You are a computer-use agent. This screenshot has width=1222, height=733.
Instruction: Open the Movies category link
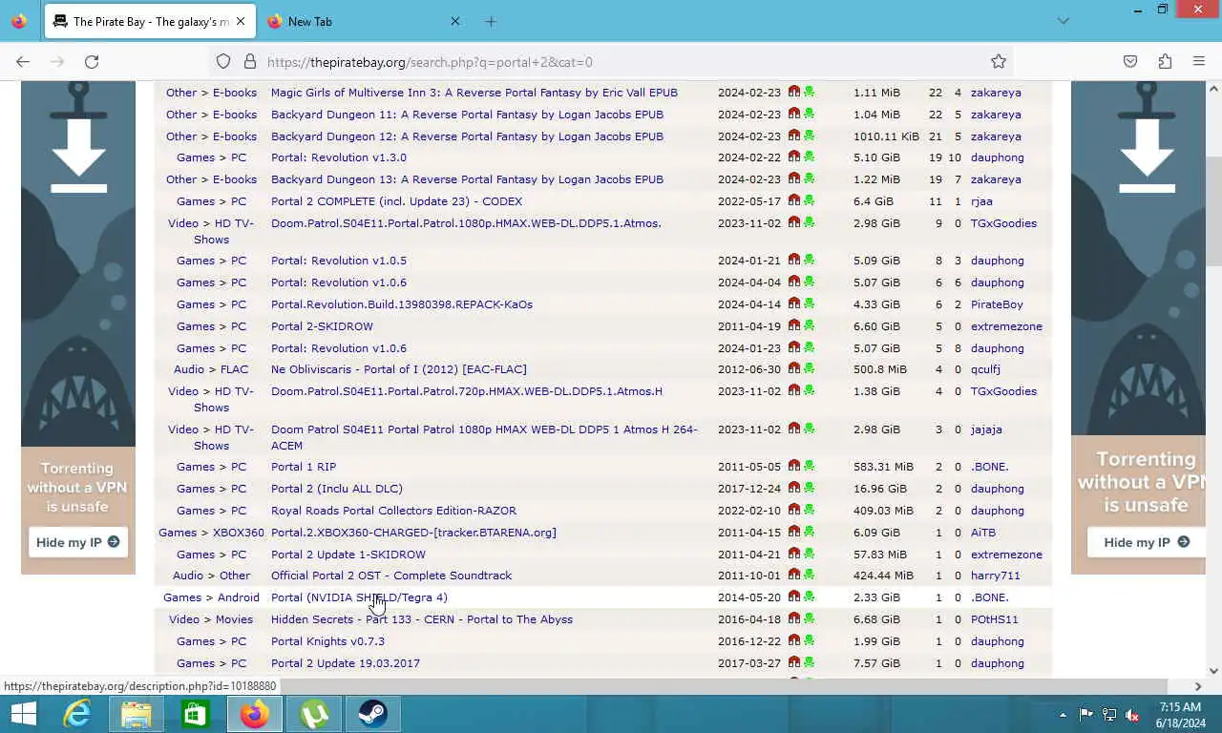tap(234, 619)
